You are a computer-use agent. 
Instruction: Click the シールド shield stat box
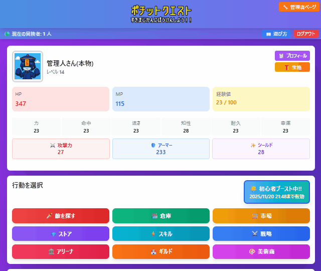coord(261,149)
